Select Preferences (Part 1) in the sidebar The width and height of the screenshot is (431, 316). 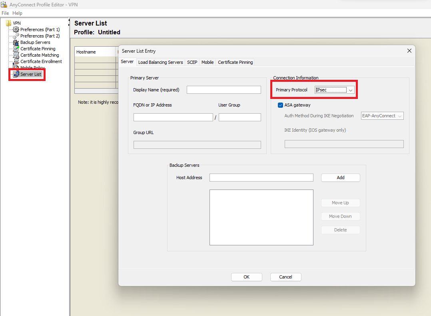pos(40,29)
